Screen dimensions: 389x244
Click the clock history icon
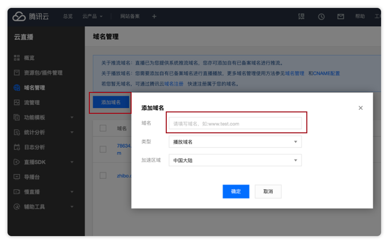[x=321, y=17]
